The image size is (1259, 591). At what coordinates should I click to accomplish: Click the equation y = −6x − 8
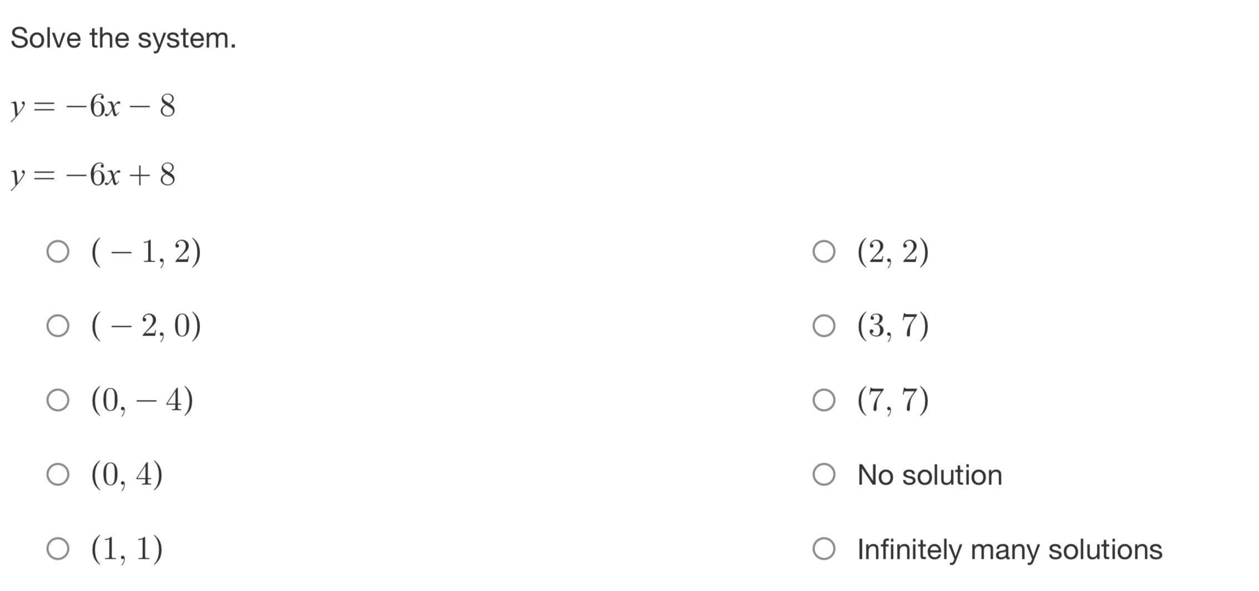click(x=93, y=106)
